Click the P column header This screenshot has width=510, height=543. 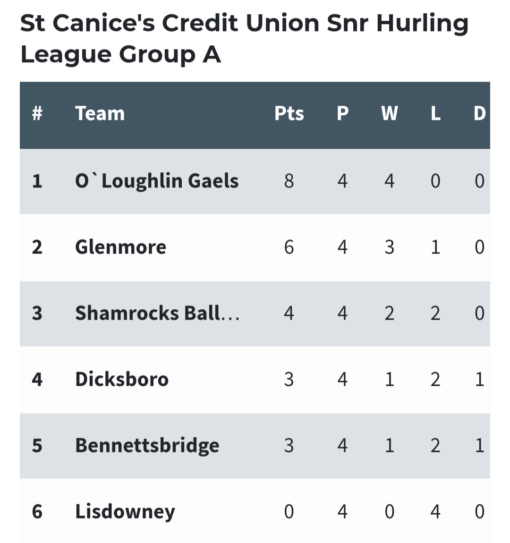(342, 113)
